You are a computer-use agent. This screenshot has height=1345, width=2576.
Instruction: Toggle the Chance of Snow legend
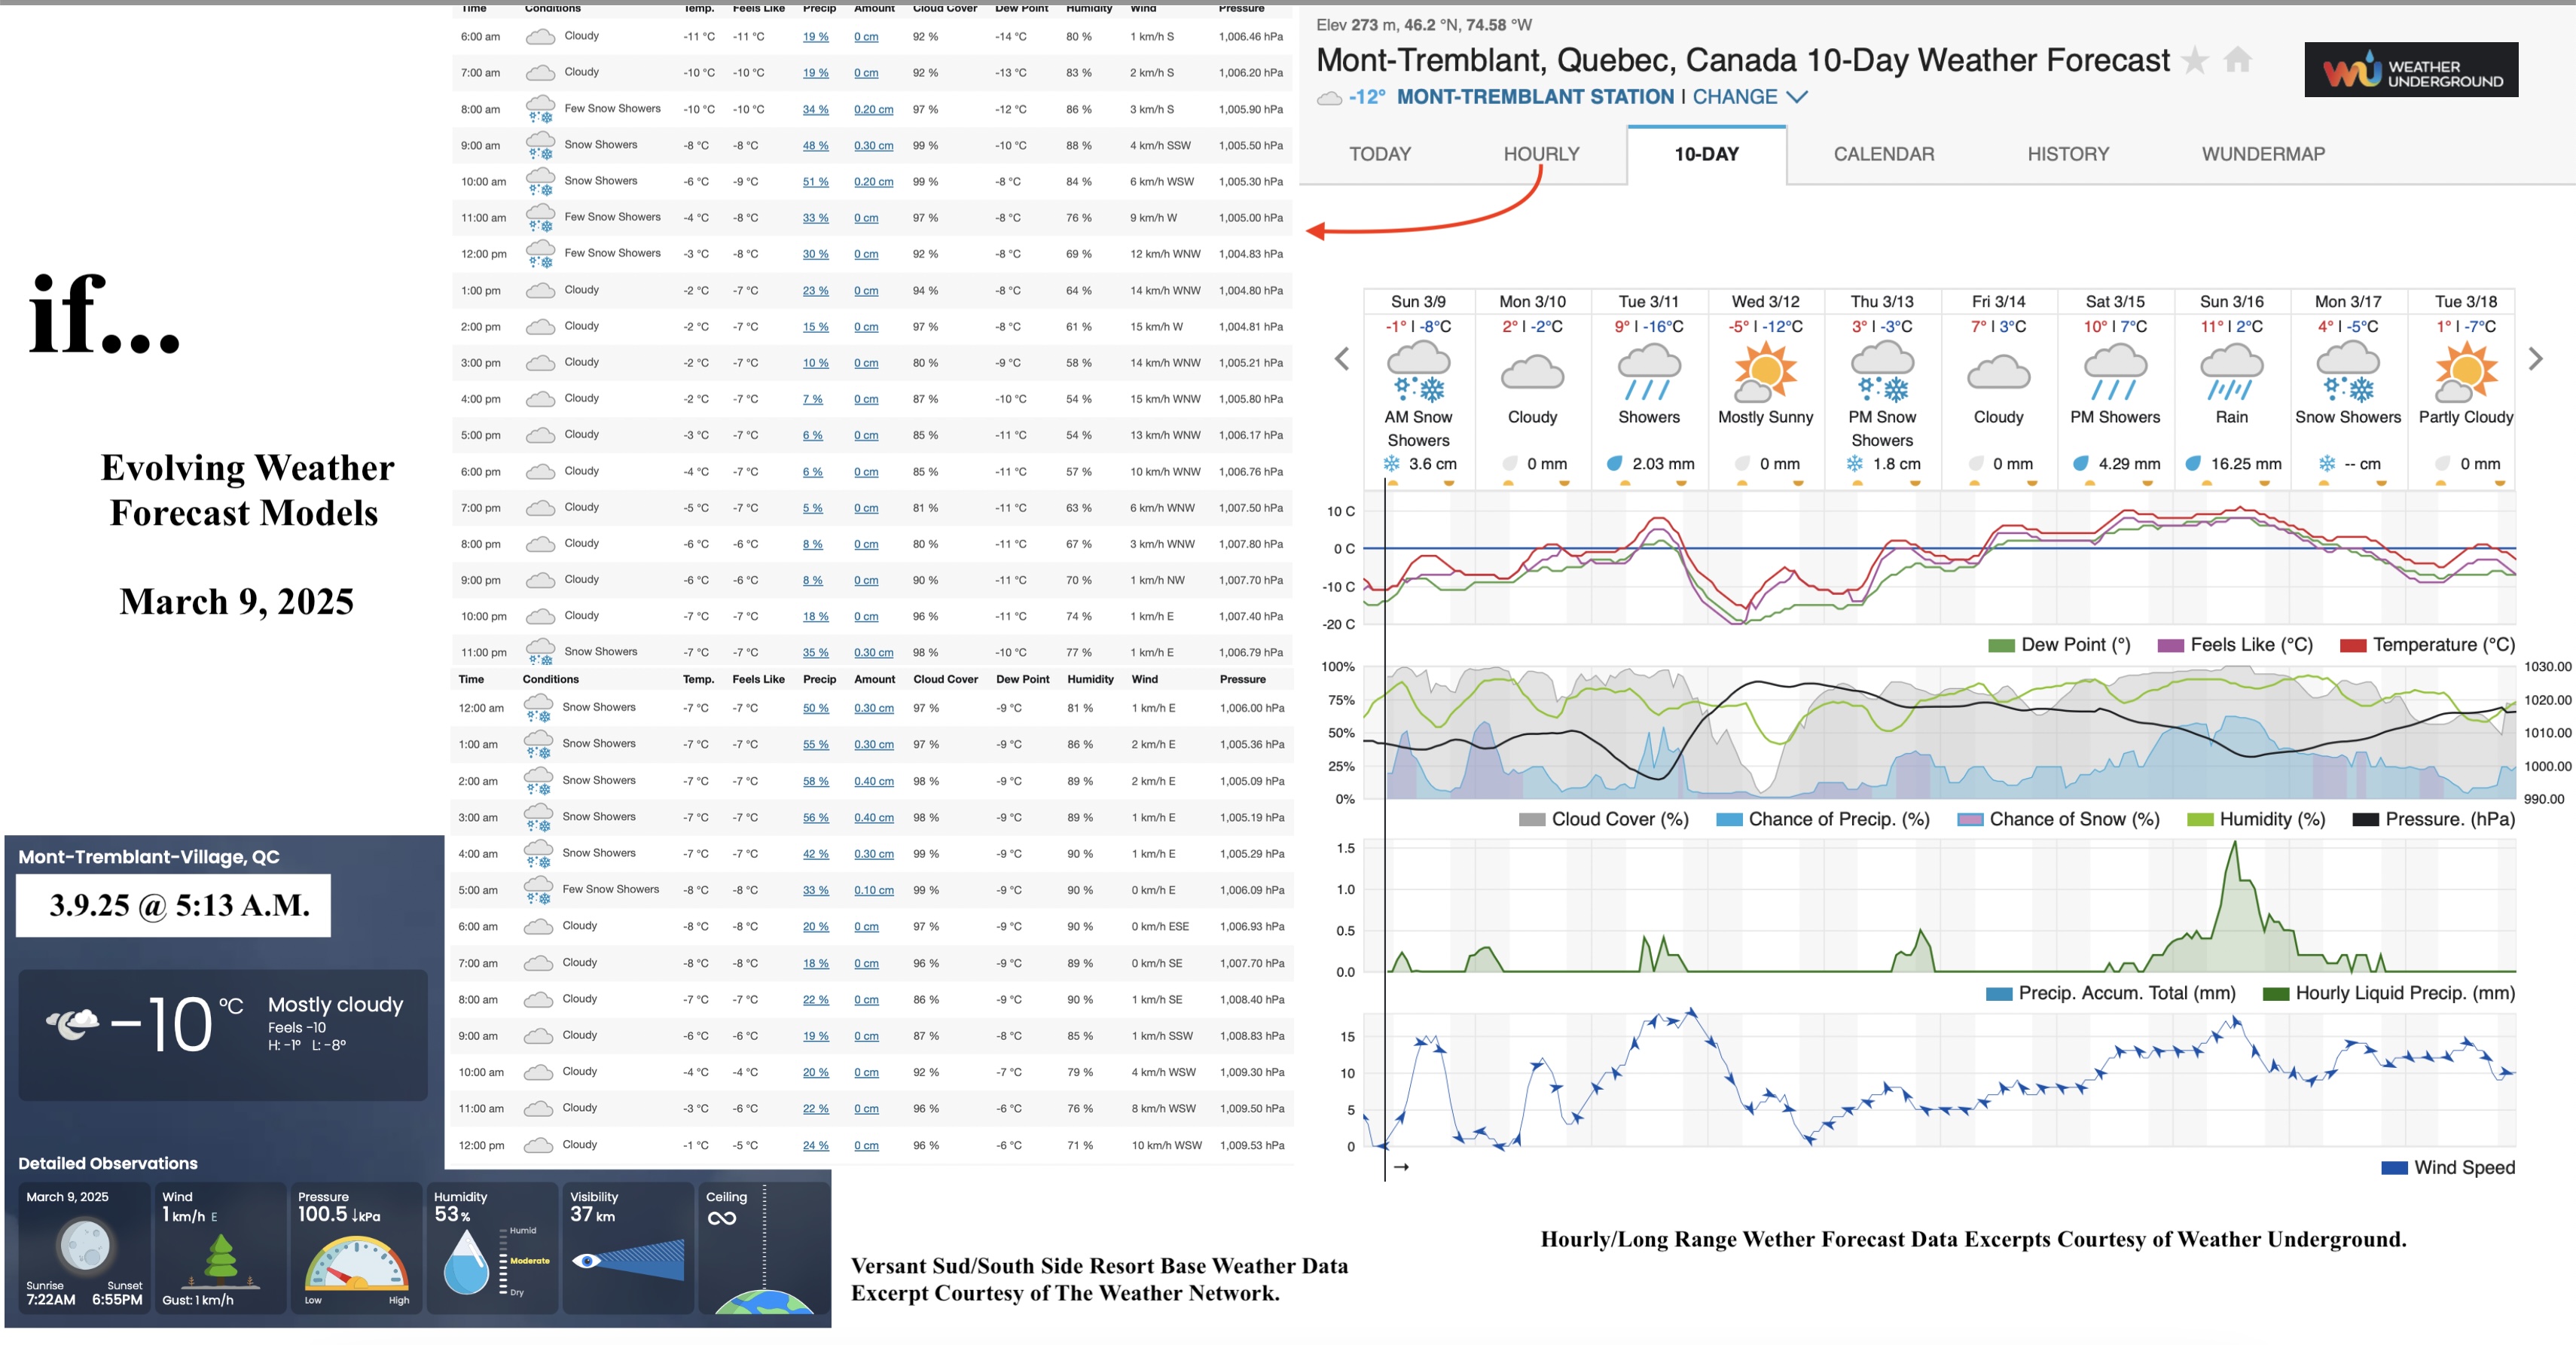2058,819
